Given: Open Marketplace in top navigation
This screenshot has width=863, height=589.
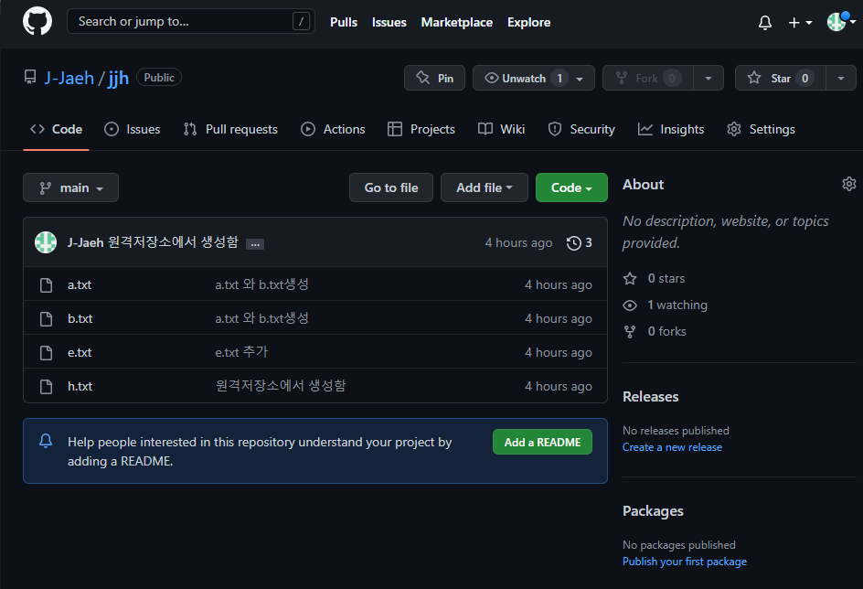Looking at the screenshot, I should [457, 23].
